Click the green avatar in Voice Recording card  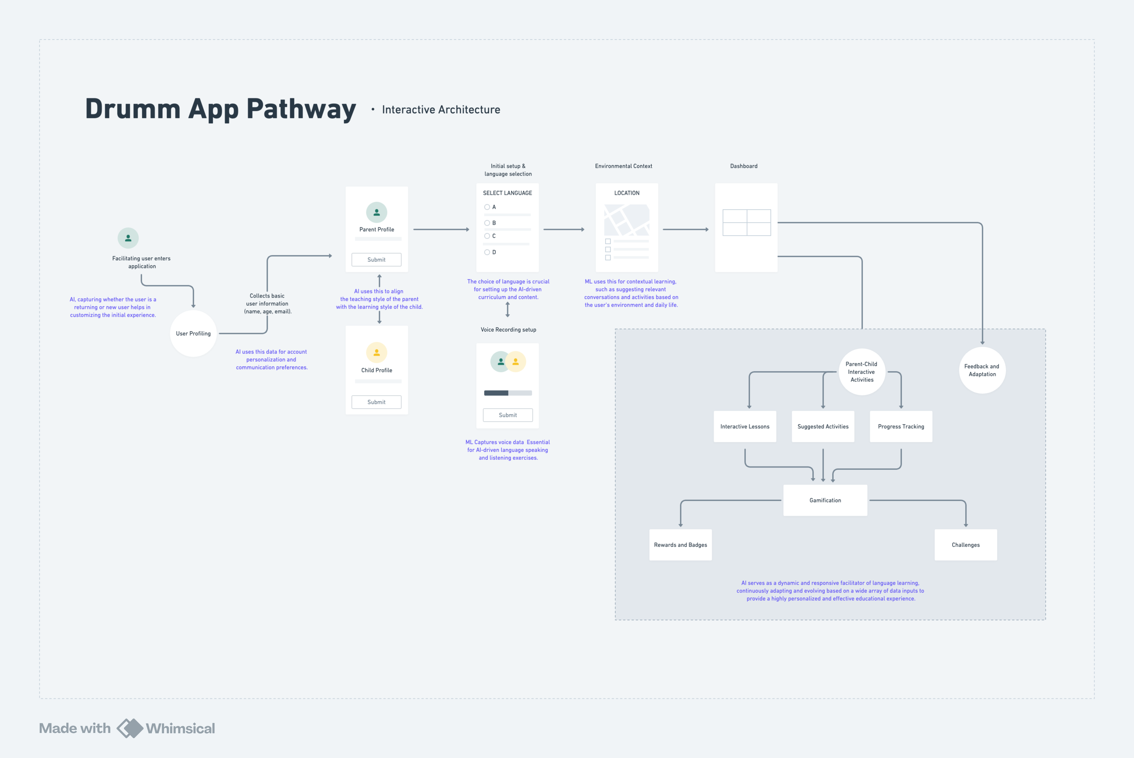(501, 362)
